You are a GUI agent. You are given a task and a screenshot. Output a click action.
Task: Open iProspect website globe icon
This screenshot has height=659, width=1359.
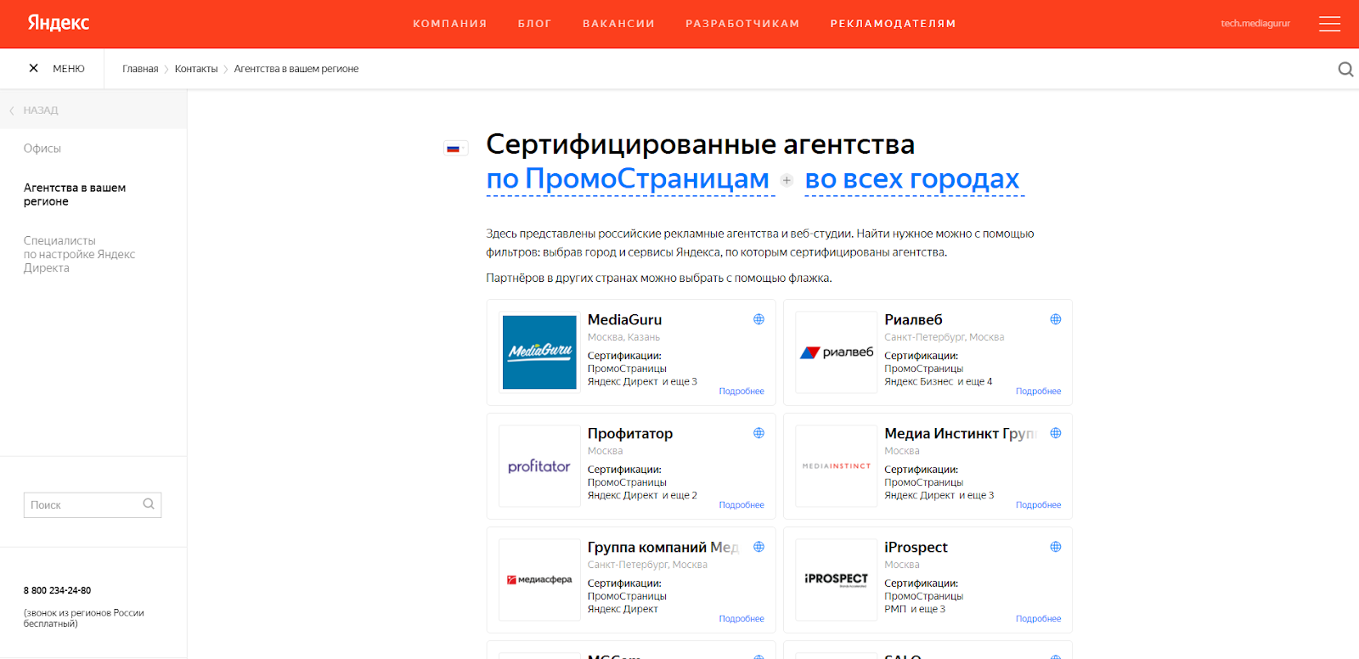(1055, 547)
